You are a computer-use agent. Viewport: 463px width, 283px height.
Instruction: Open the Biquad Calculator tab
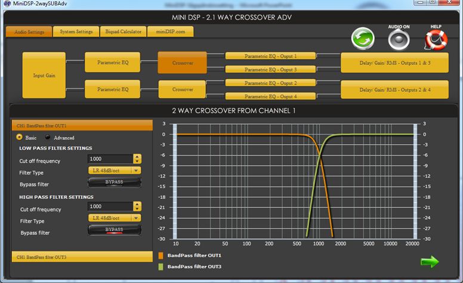pos(123,32)
